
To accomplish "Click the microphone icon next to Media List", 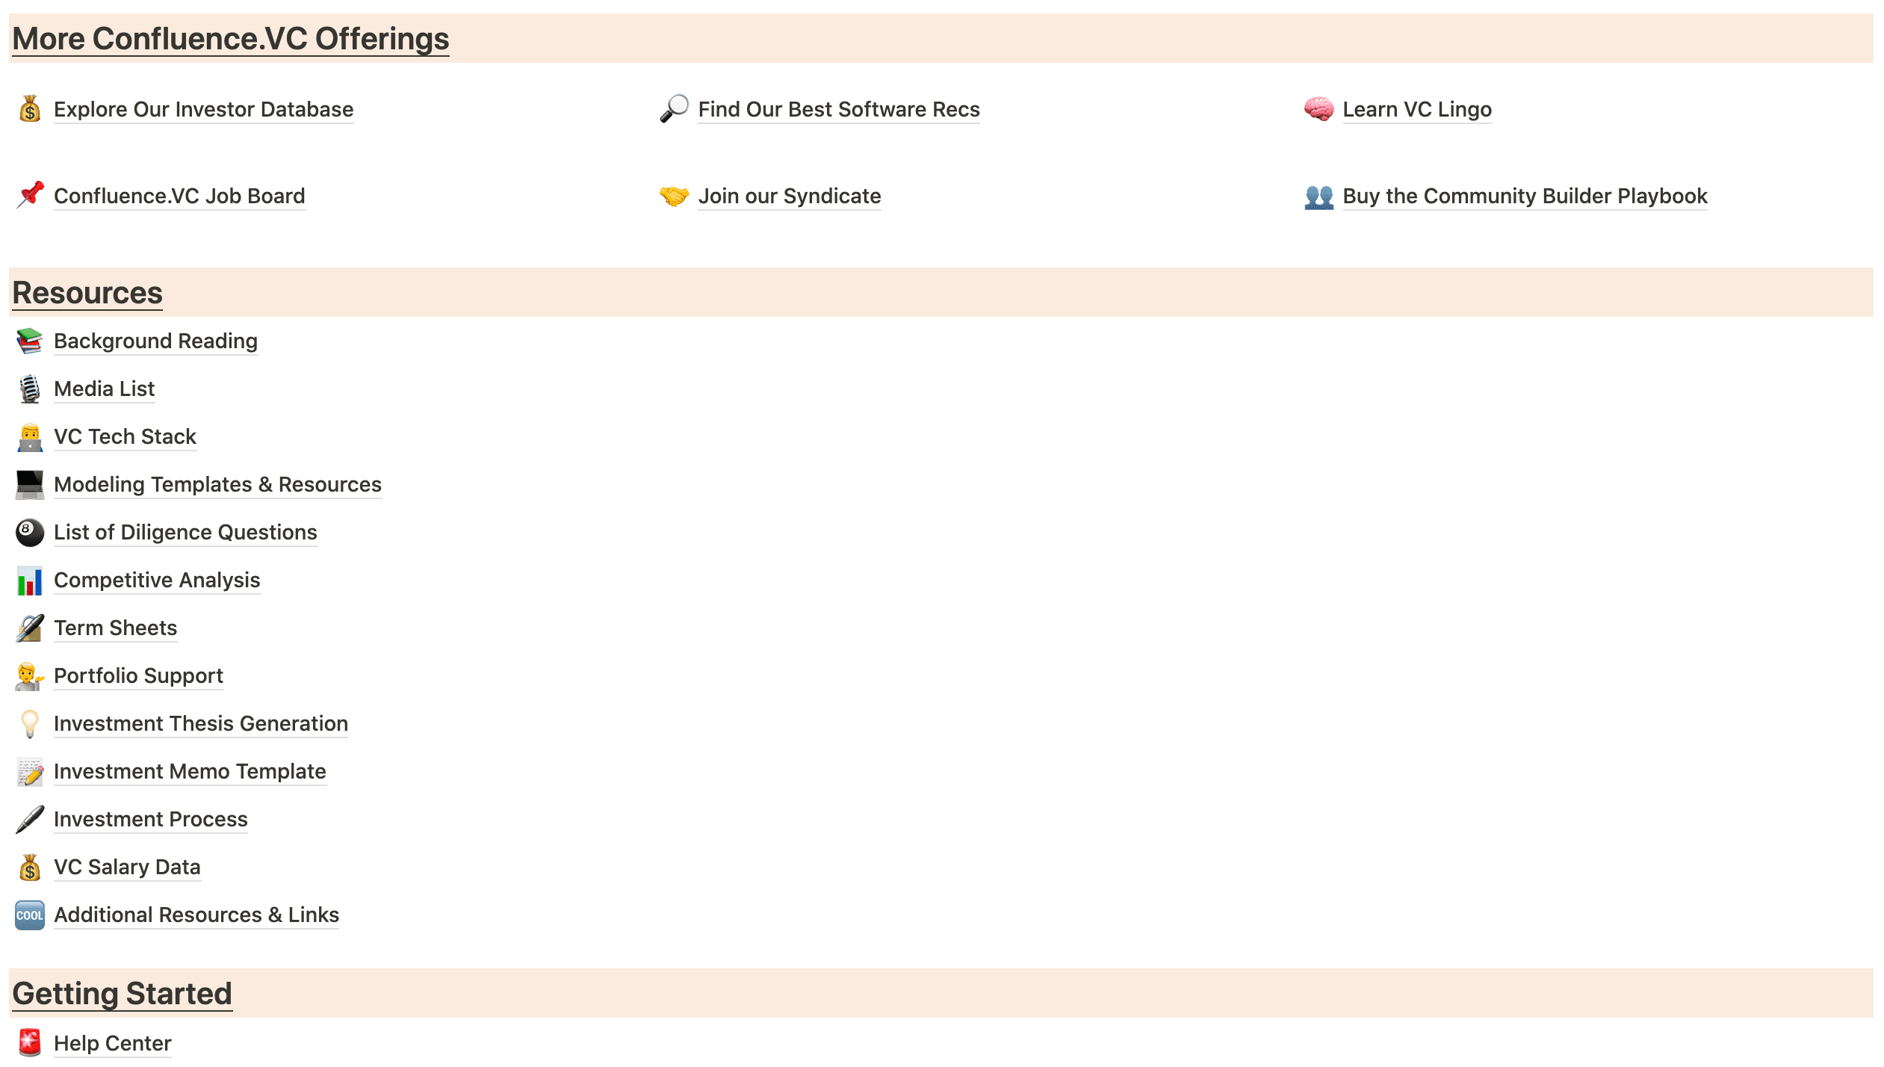I will 30,389.
